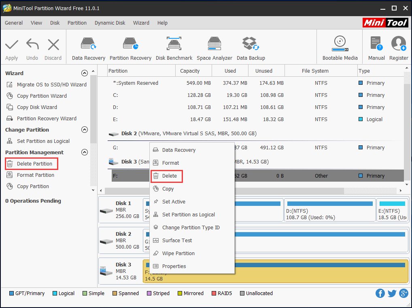Select the Unallocated legend checkbox square

[242, 293]
